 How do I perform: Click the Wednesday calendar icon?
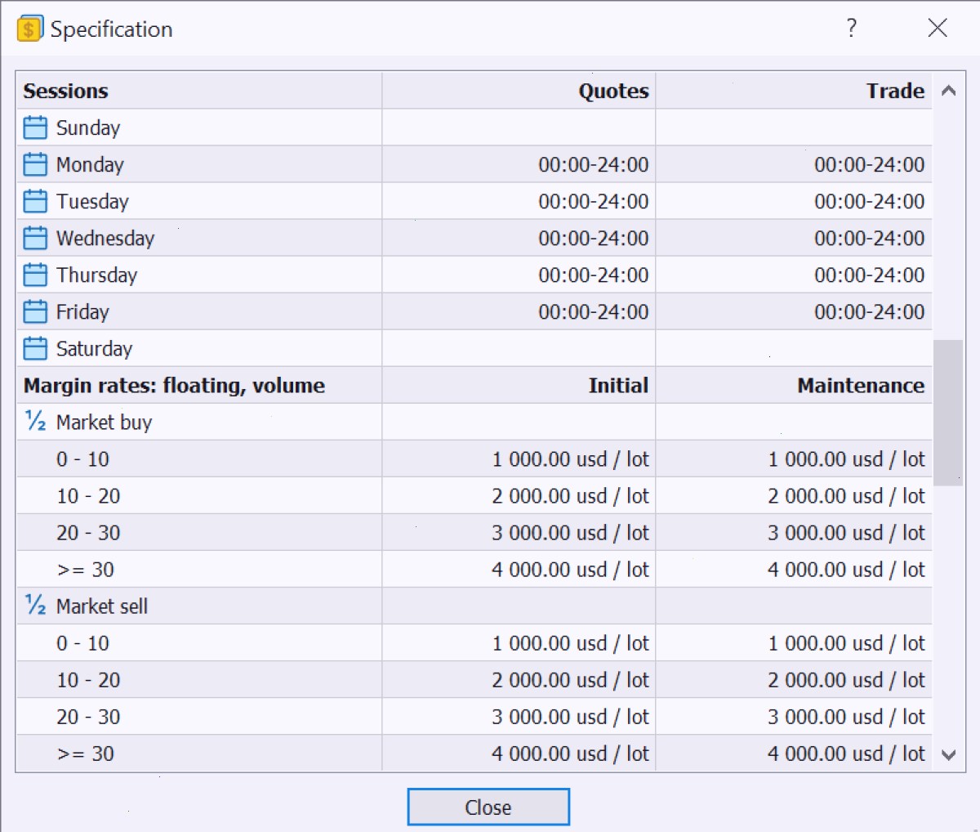pos(35,238)
